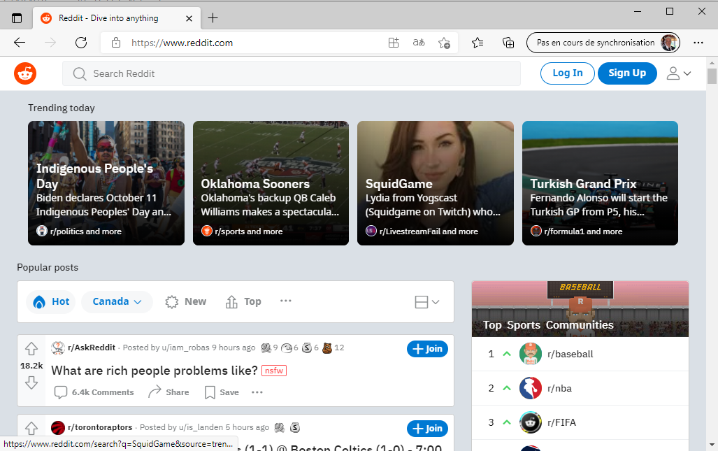Open browser favorites star icon
The height and width of the screenshot is (451, 718).
pyautogui.click(x=478, y=43)
